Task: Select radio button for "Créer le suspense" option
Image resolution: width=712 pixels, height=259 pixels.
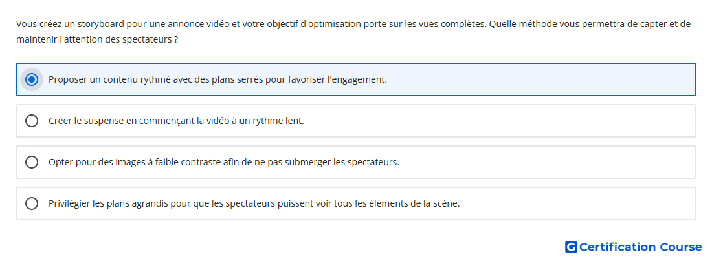Action: click(32, 121)
